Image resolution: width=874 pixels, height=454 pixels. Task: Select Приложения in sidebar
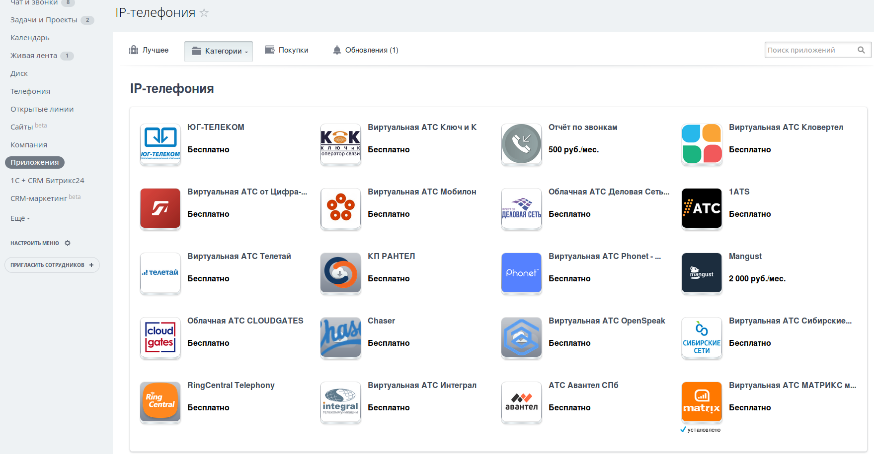tap(35, 162)
